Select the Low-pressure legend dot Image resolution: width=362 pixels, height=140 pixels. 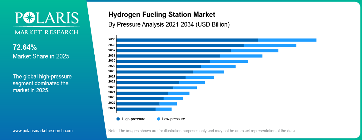(x=159, y=119)
